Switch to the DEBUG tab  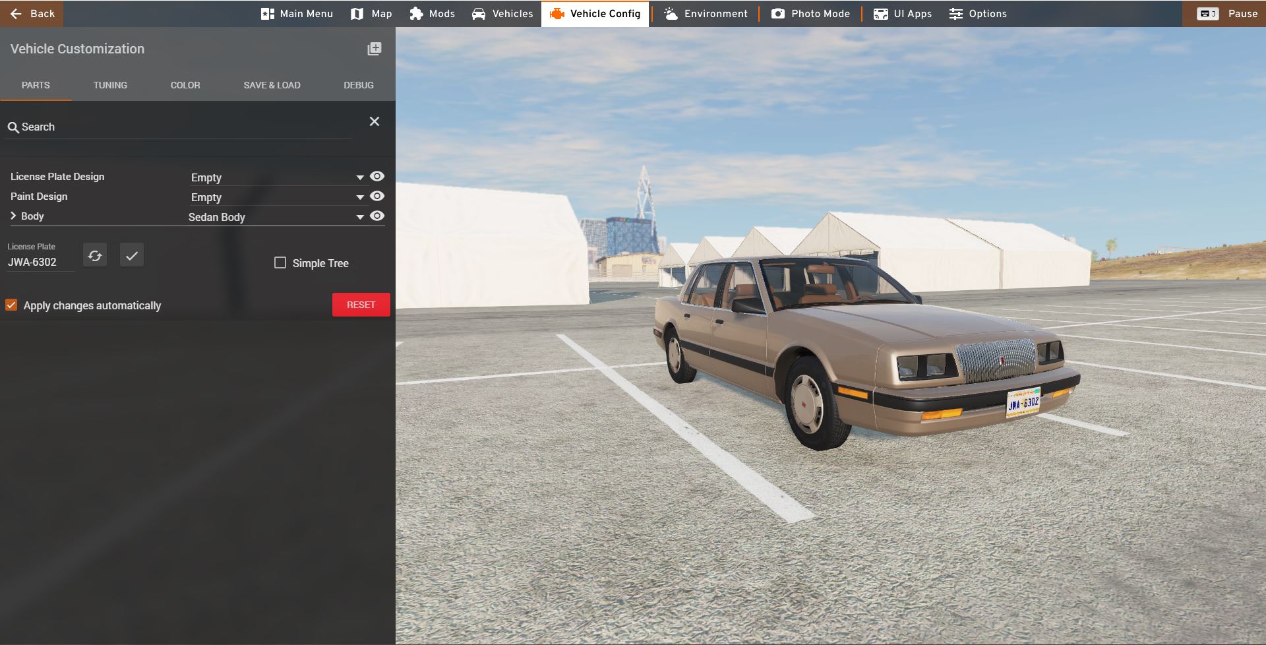coord(359,85)
